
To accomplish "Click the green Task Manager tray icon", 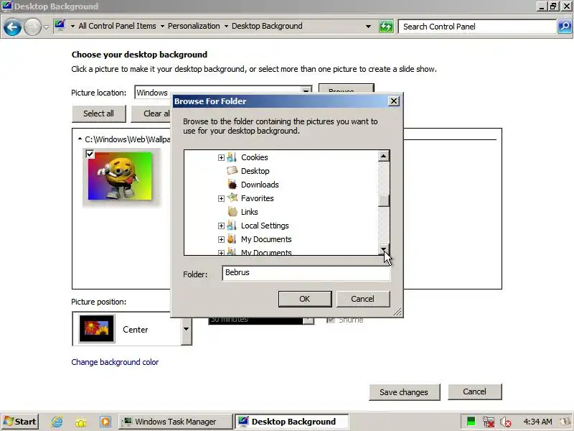I will (471, 422).
